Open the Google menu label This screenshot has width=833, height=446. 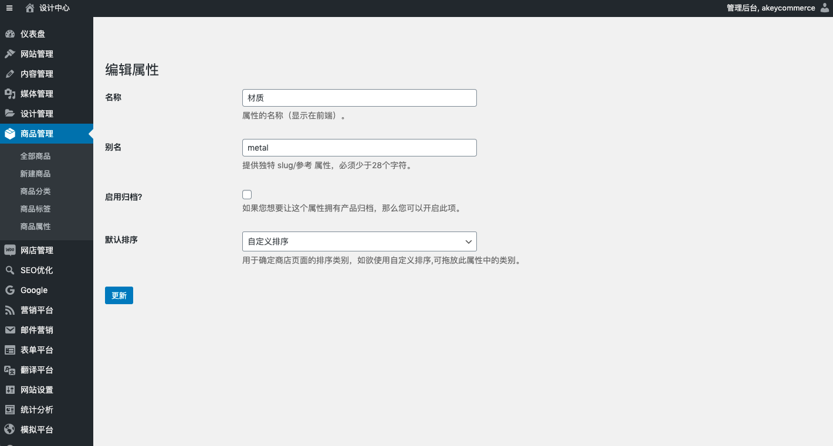(34, 290)
